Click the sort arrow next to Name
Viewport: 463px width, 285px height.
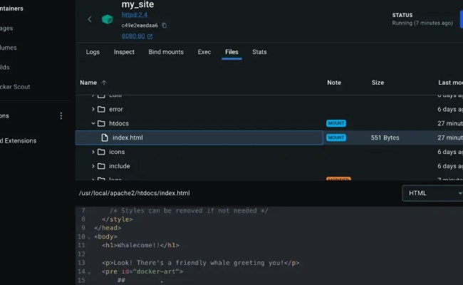coord(104,83)
